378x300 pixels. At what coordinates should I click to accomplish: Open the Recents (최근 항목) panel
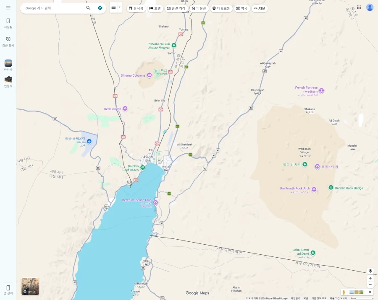coord(8,41)
